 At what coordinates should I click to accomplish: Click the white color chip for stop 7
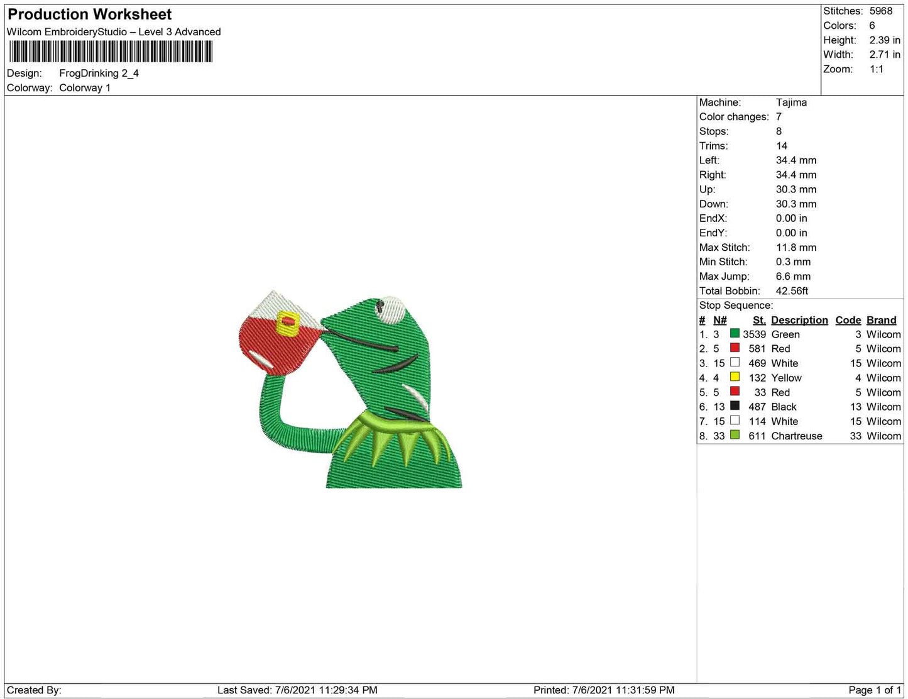pyautogui.click(x=734, y=421)
